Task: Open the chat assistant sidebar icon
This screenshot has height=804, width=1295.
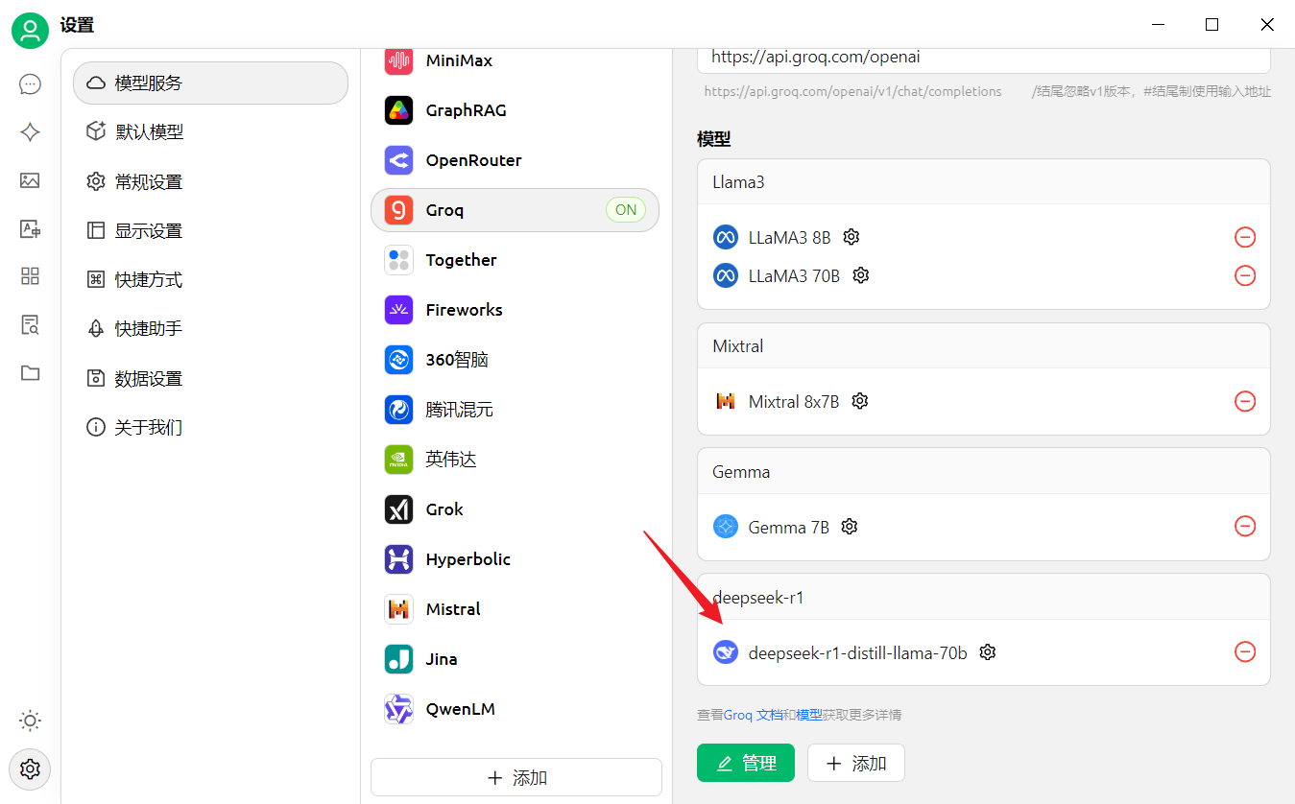Action: pos(30,84)
